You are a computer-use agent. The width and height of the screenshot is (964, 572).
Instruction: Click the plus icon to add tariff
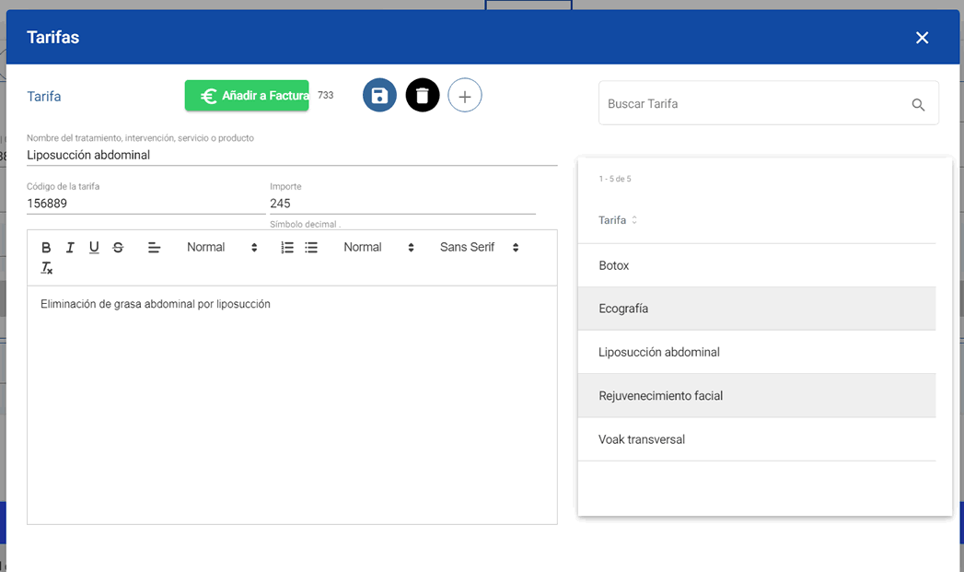(465, 96)
